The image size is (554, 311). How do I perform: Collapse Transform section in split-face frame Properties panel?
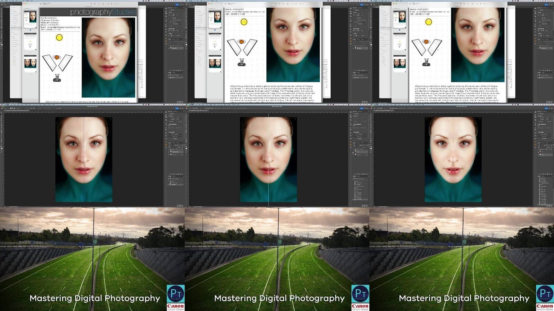coord(169,116)
